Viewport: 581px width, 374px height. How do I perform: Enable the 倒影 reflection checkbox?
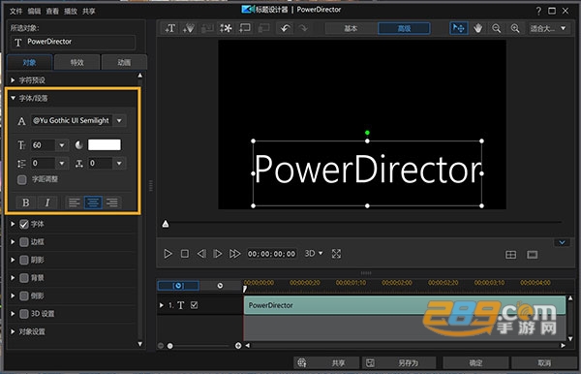[x=24, y=296]
